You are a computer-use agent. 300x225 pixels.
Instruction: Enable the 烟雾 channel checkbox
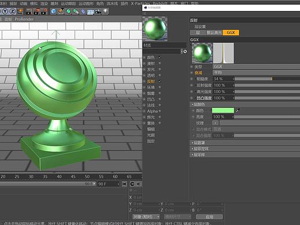[x=160, y=93]
